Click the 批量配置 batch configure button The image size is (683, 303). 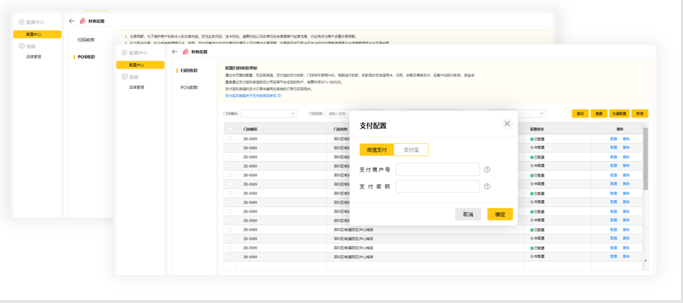(x=620, y=114)
